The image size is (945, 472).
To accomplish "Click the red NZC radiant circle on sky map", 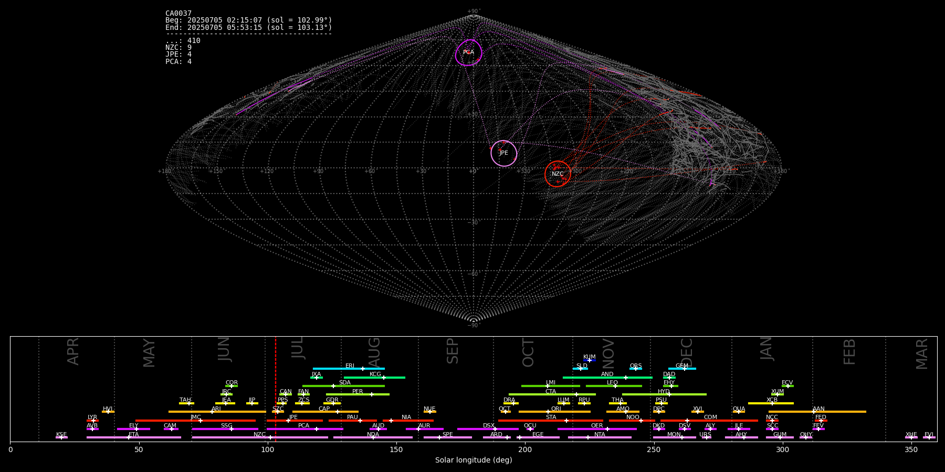I will point(558,174).
